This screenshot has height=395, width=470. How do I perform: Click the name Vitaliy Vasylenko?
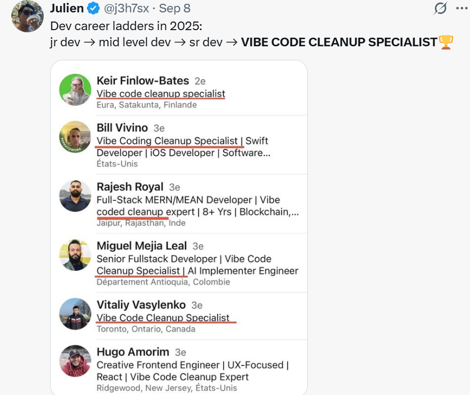(x=141, y=305)
